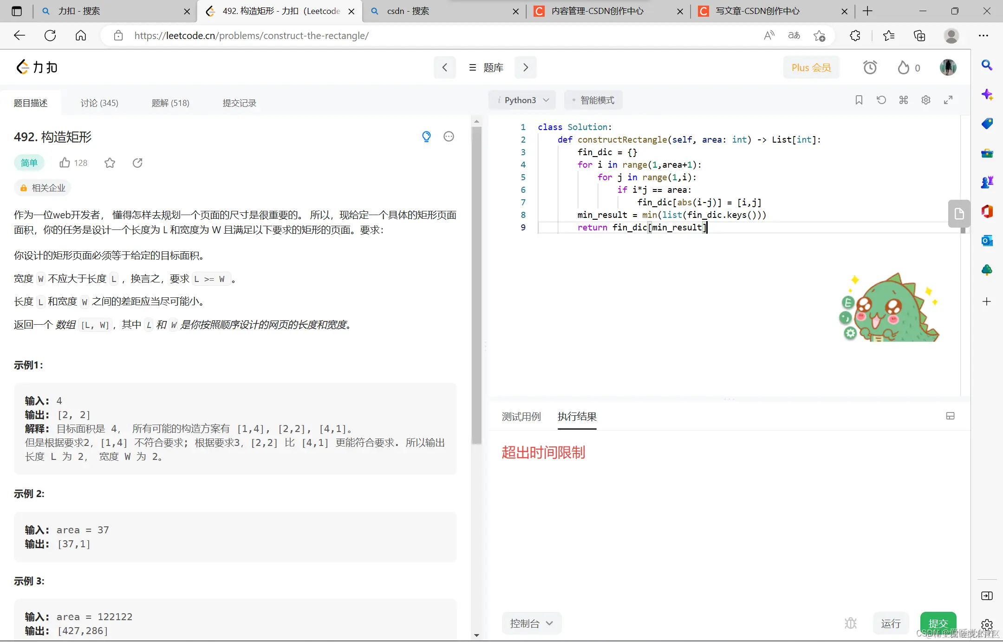The width and height of the screenshot is (1003, 642).
Task: Click the green 提交 submit button
Action: click(938, 623)
